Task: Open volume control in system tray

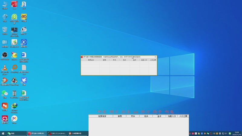Action: point(226,134)
